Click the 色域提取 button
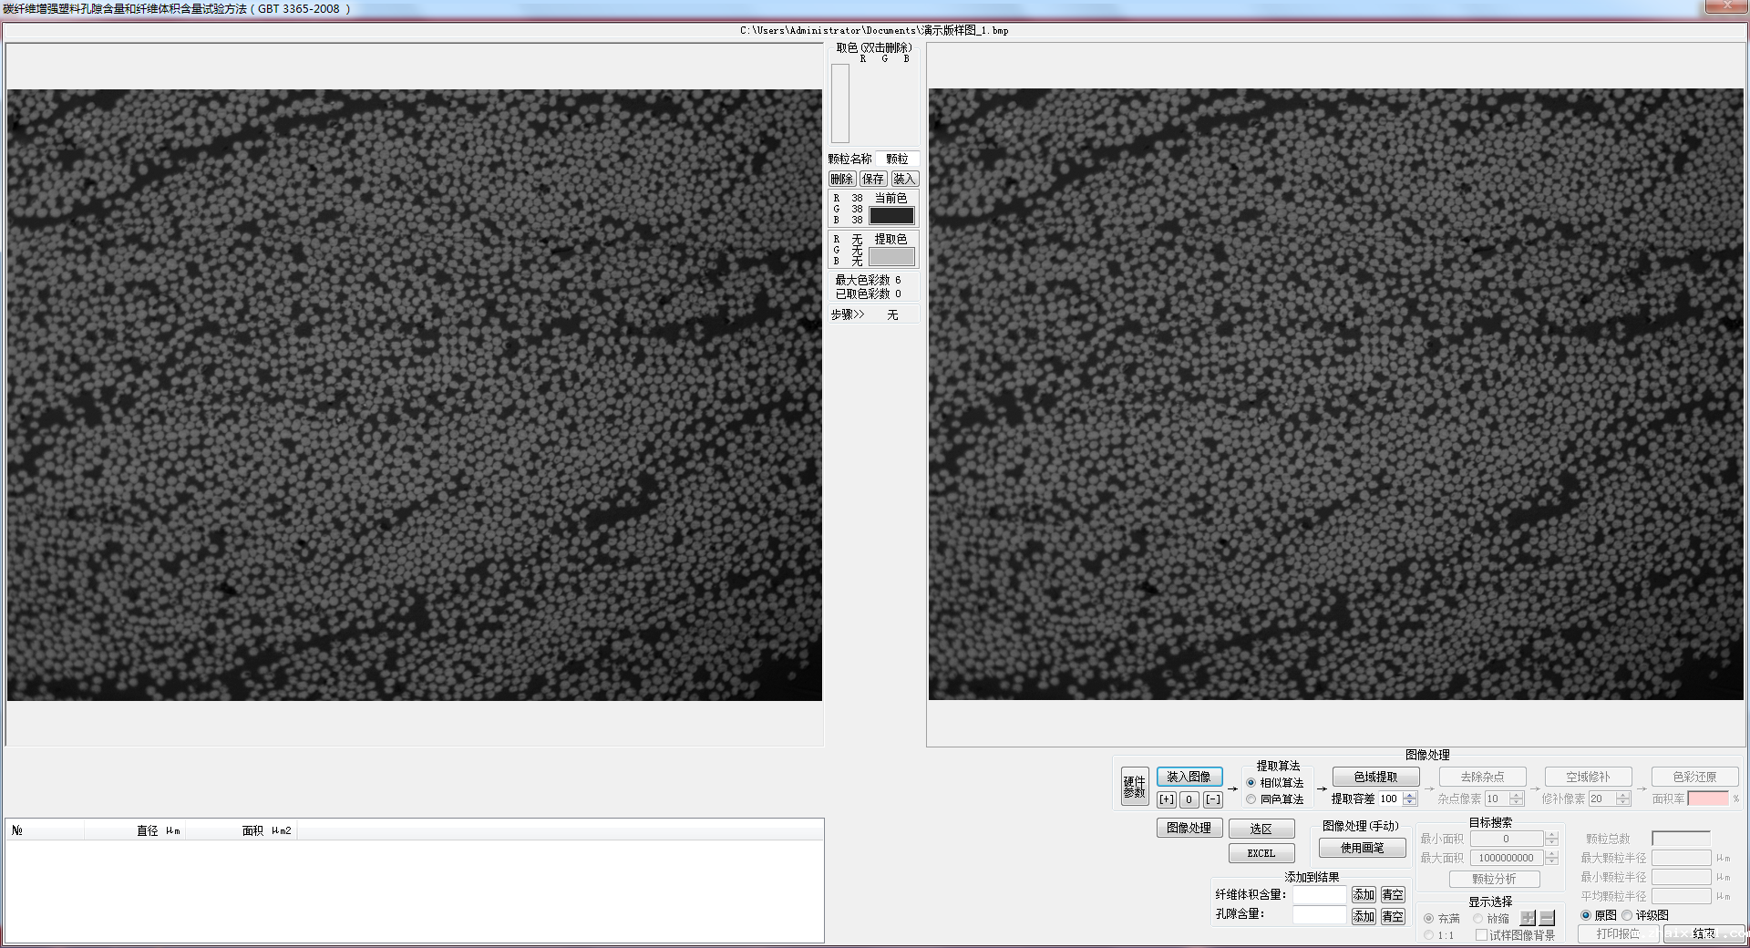Screen dimensions: 1750x948 point(1375,777)
